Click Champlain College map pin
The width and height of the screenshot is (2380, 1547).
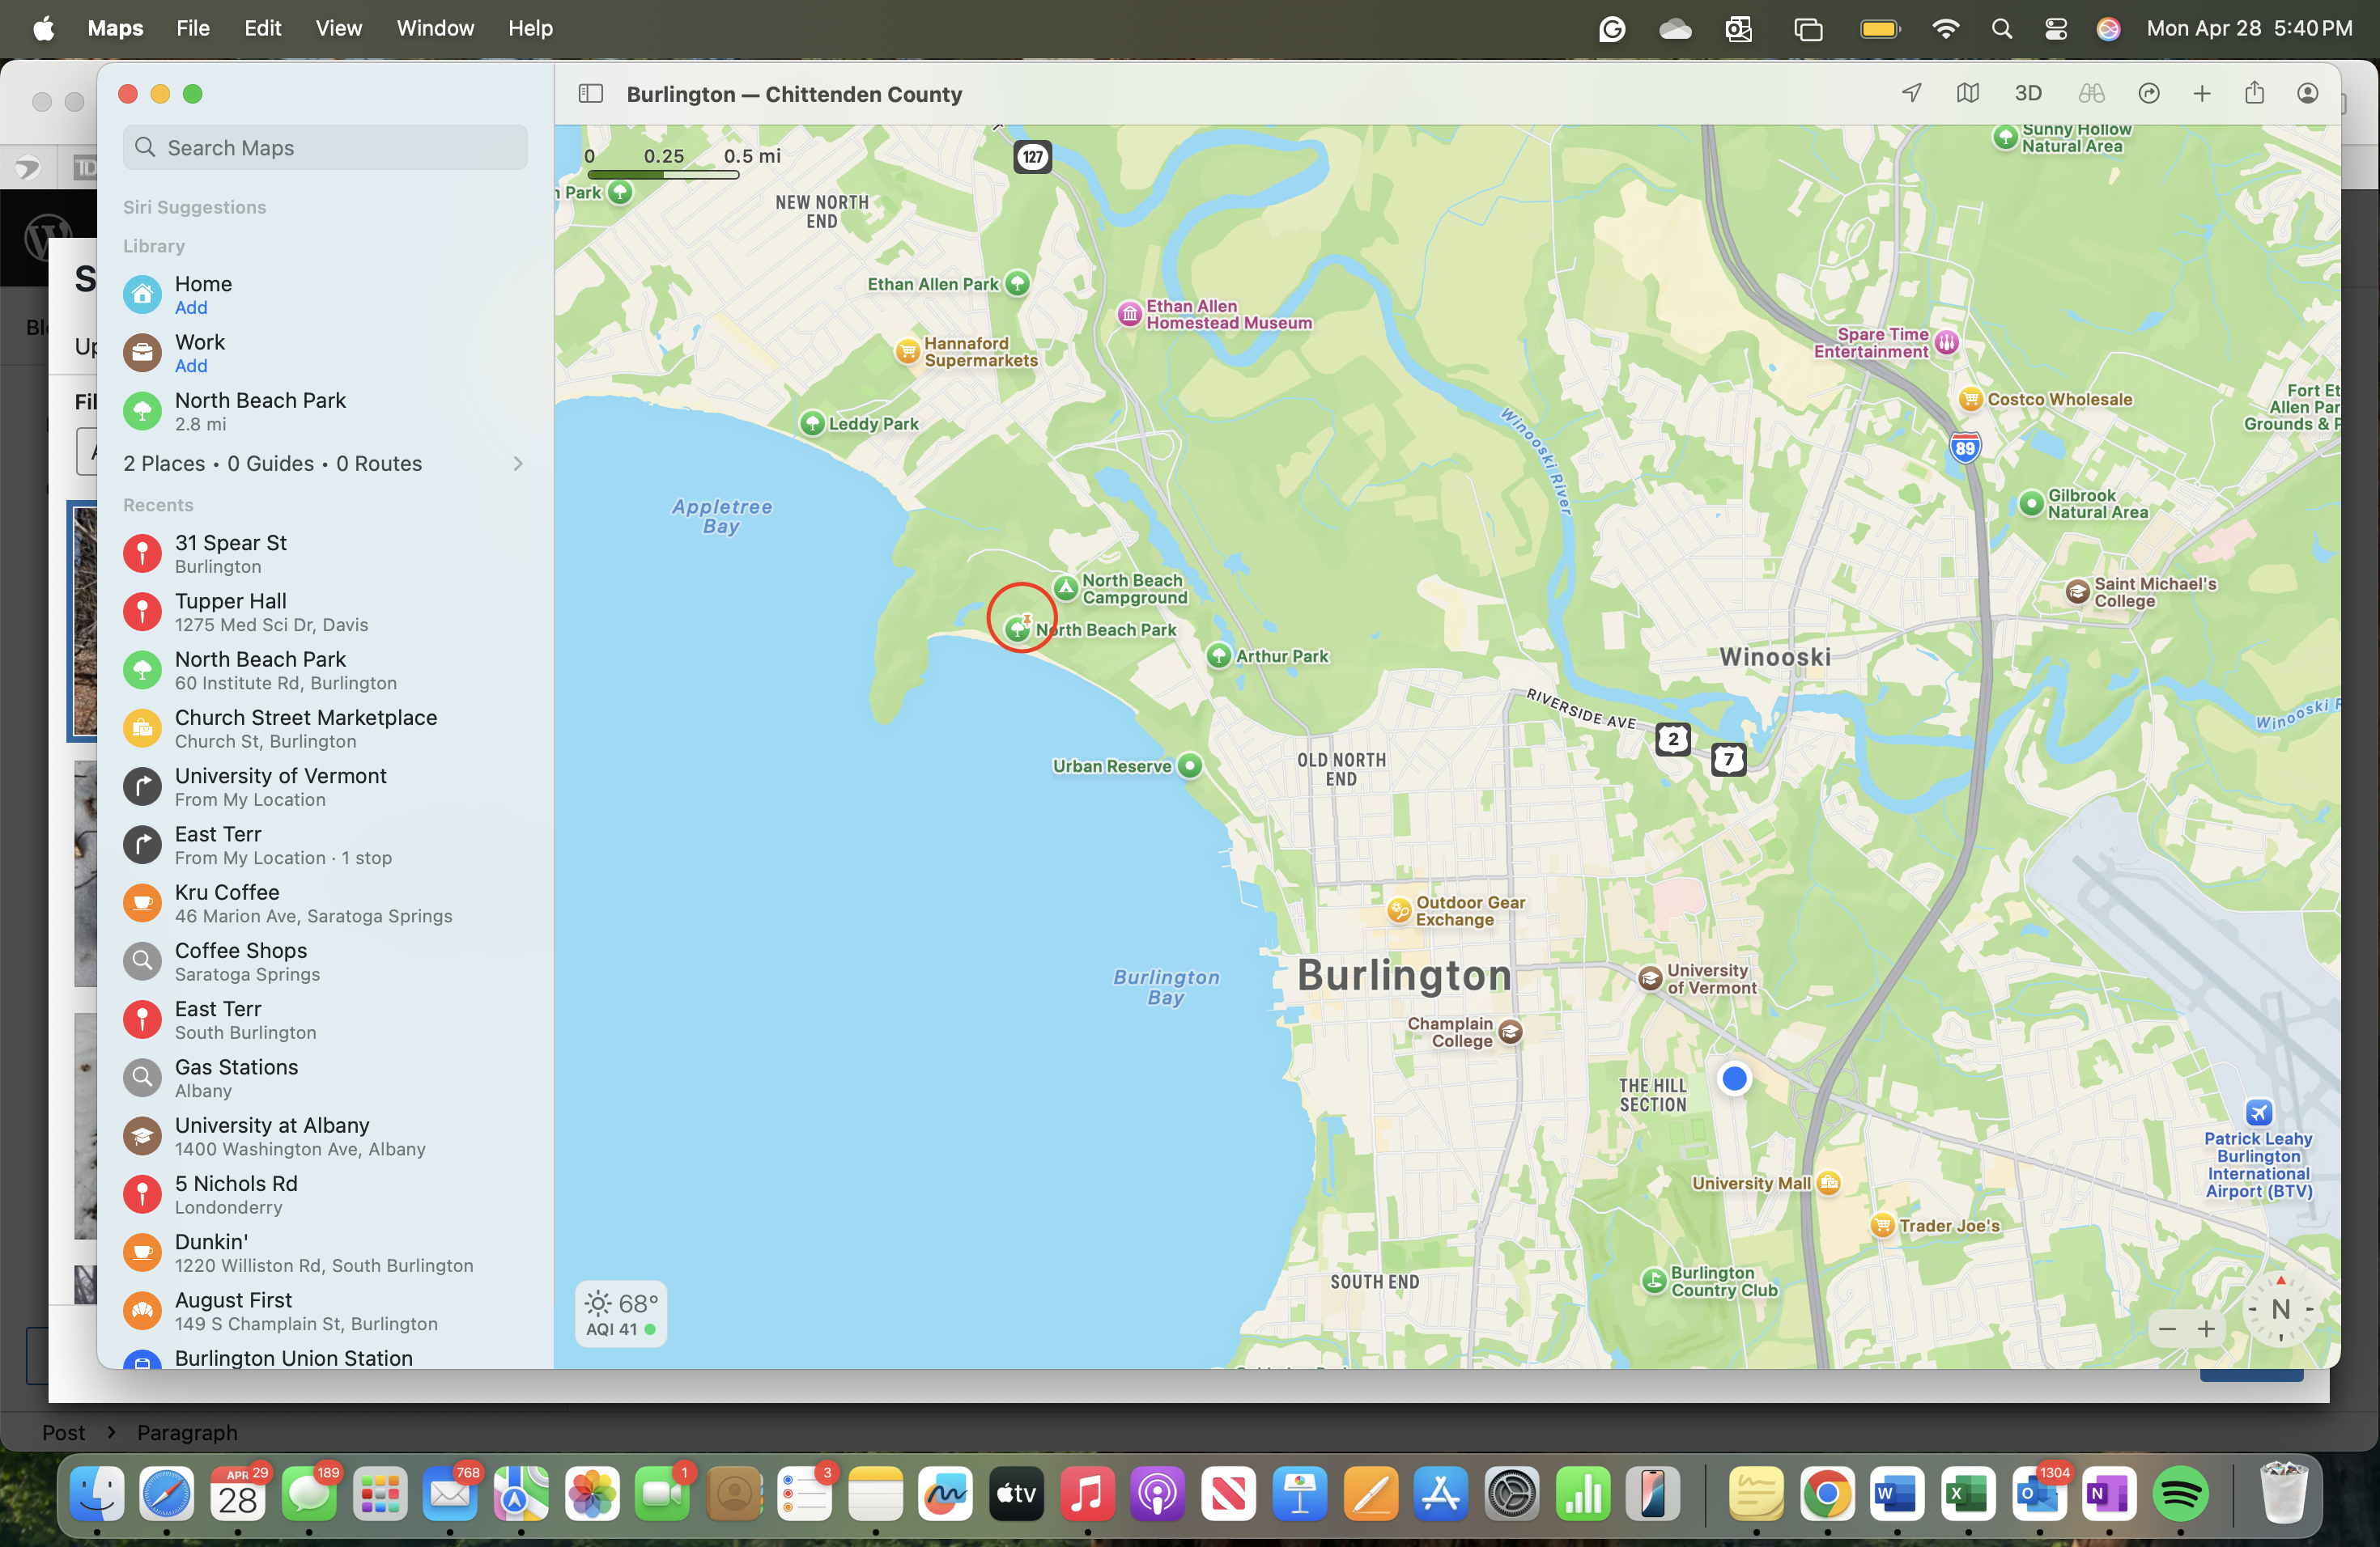[1510, 1032]
